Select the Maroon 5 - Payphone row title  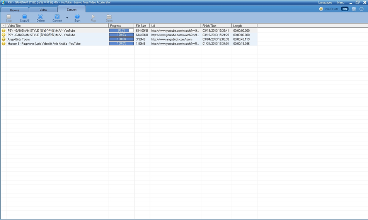click(x=44, y=44)
